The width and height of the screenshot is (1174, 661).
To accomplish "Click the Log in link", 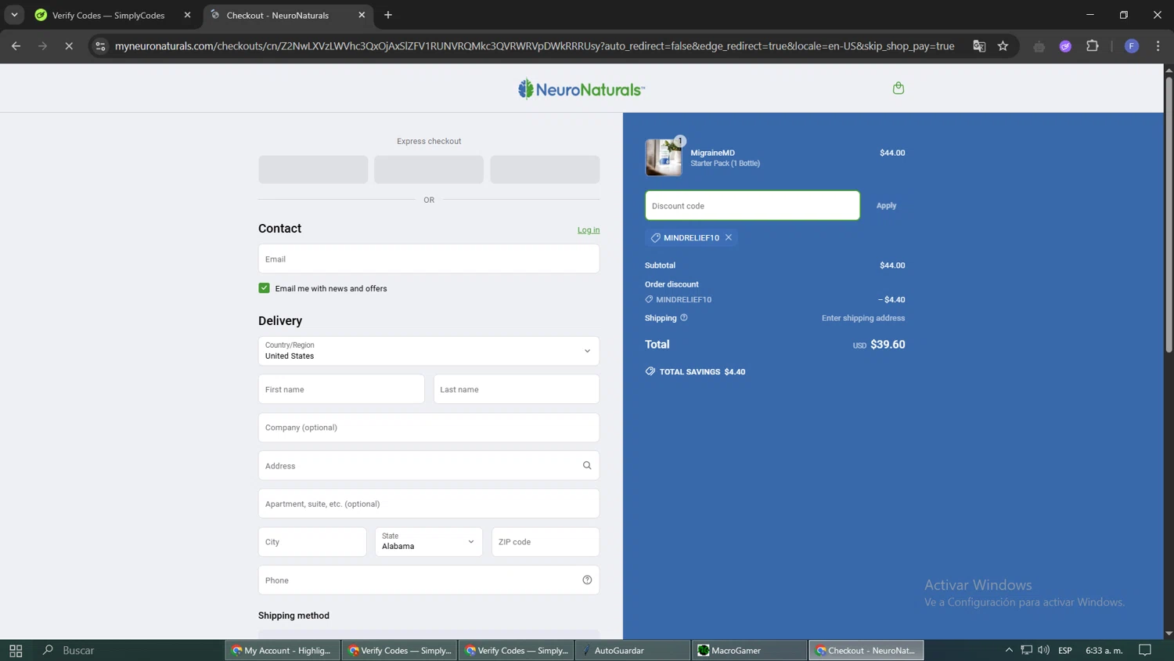I will pyautogui.click(x=589, y=230).
